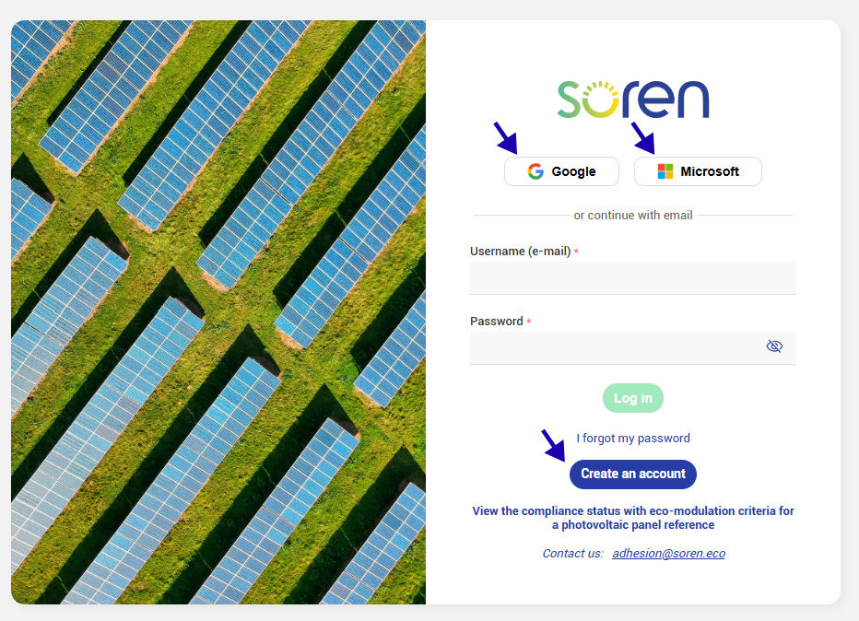Click the Username (e-mail) label
Screen dimensions: 859x621
pyautogui.click(x=521, y=251)
